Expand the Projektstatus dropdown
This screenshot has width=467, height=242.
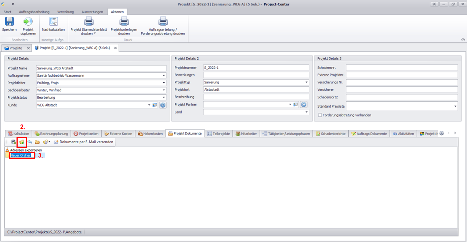click(163, 98)
